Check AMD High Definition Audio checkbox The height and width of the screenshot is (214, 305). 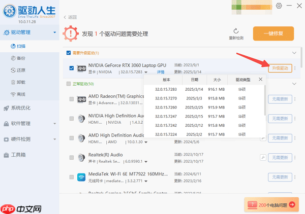pyautogui.click(x=72, y=138)
